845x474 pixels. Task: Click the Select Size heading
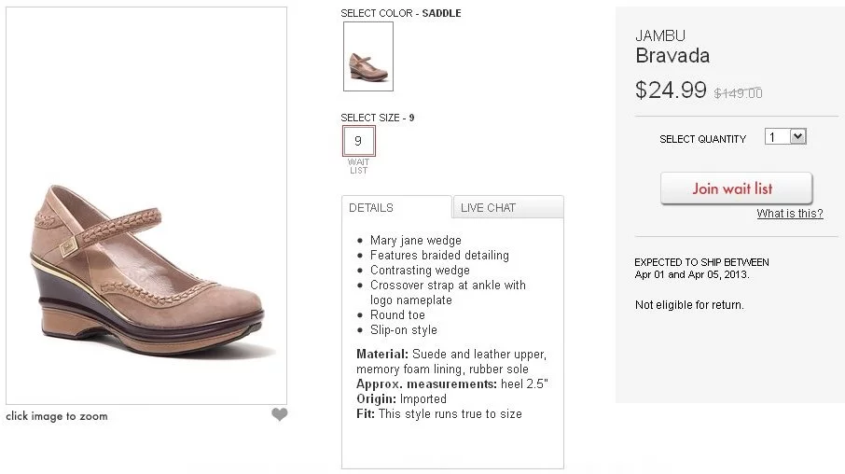point(378,118)
